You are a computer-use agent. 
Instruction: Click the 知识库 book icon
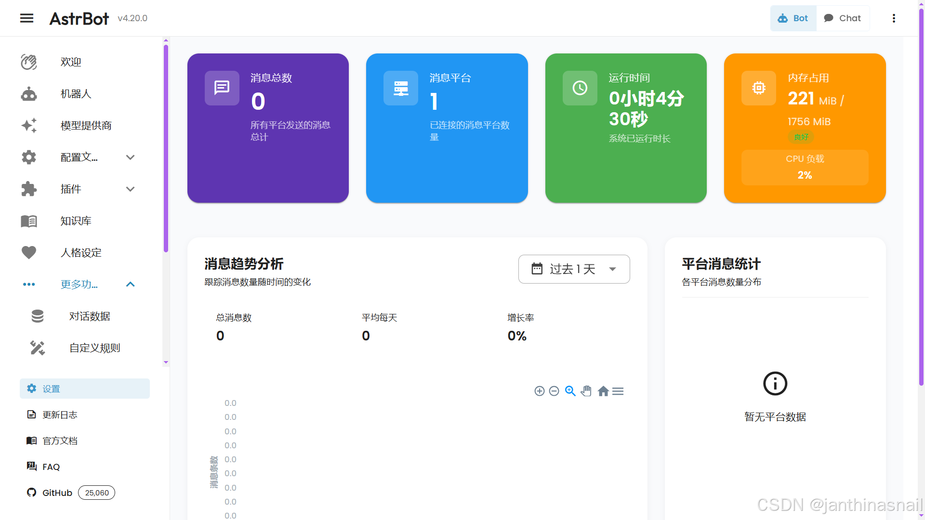coord(29,221)
